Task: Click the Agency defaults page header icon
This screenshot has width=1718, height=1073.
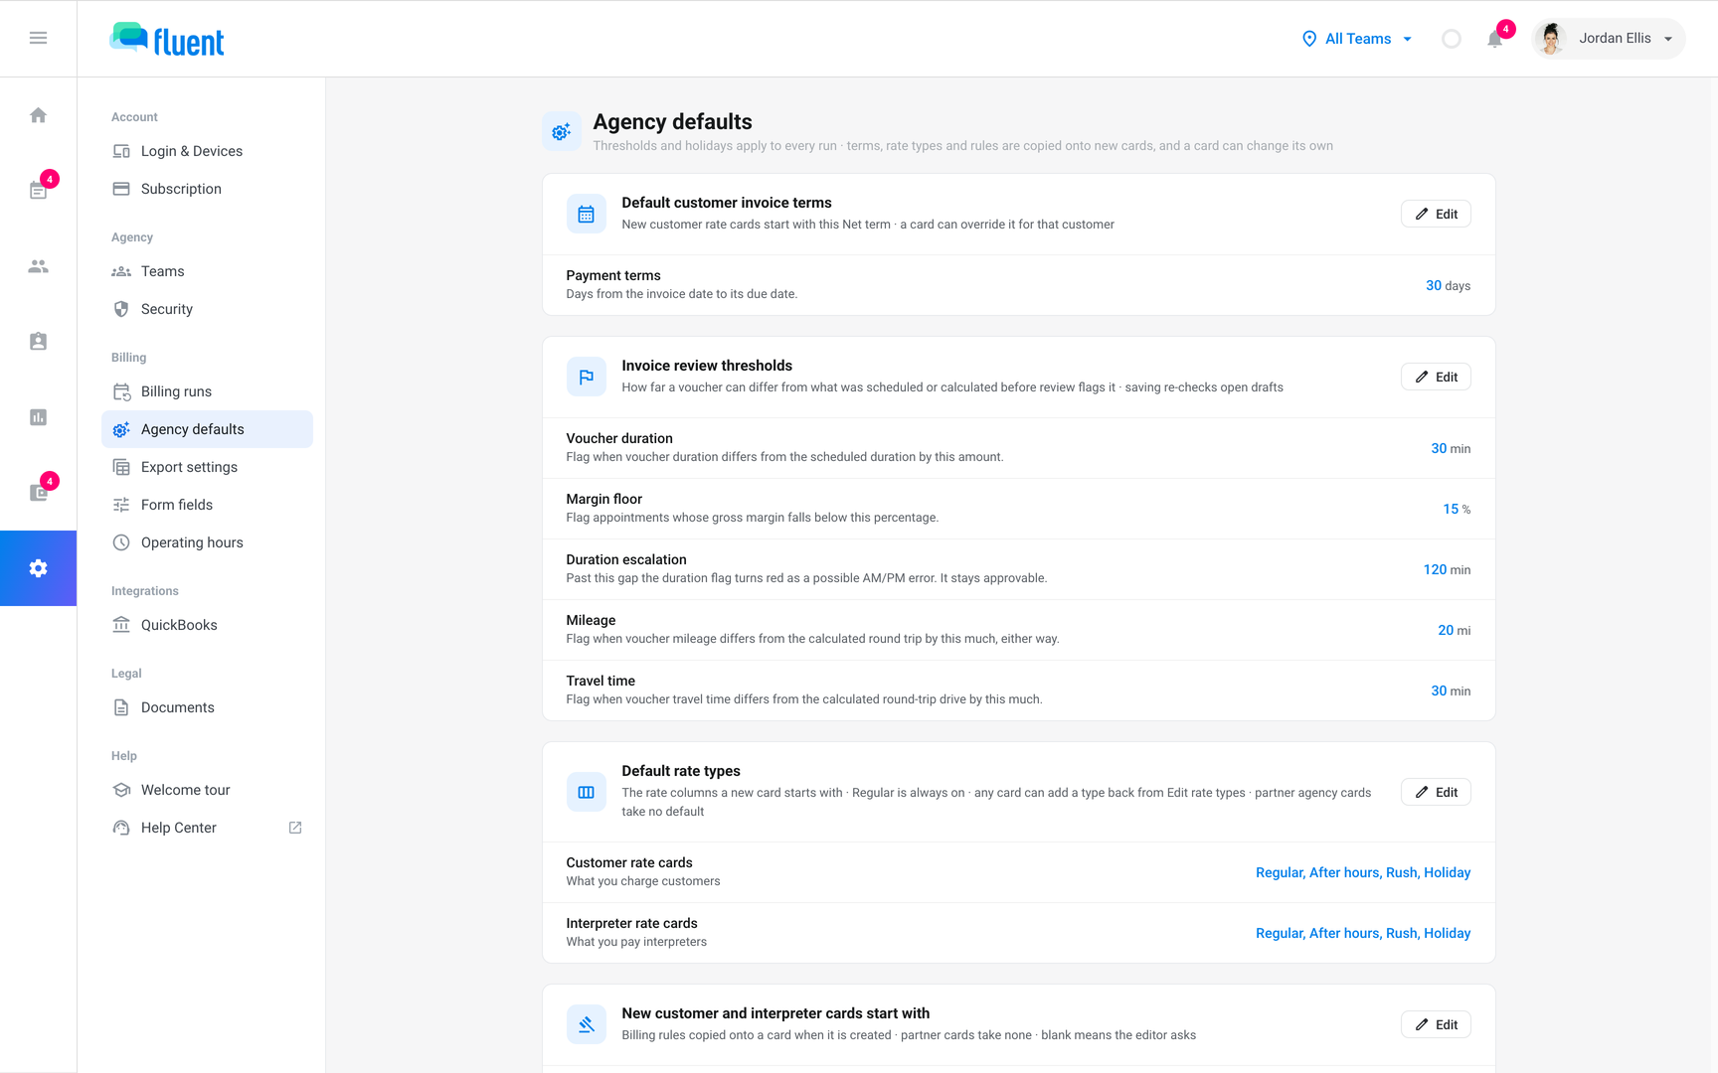Action: coord(562,132)
